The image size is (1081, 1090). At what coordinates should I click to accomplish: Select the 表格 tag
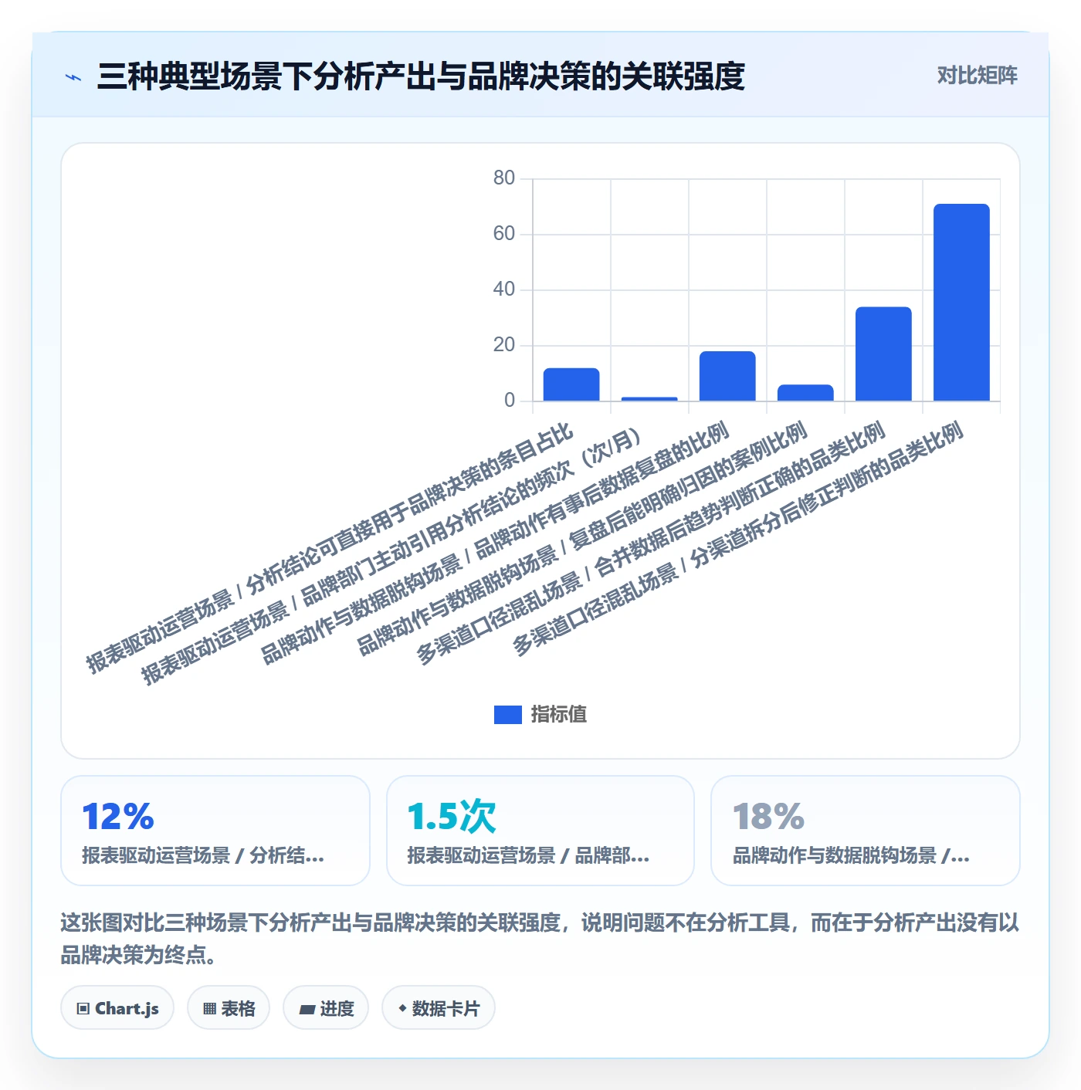tap(229, 1008)
